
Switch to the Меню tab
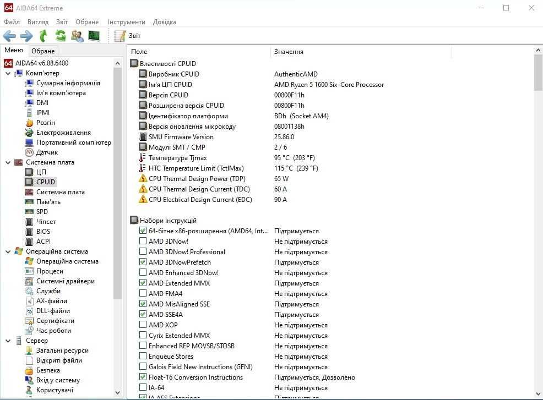[x=14, y=50]
